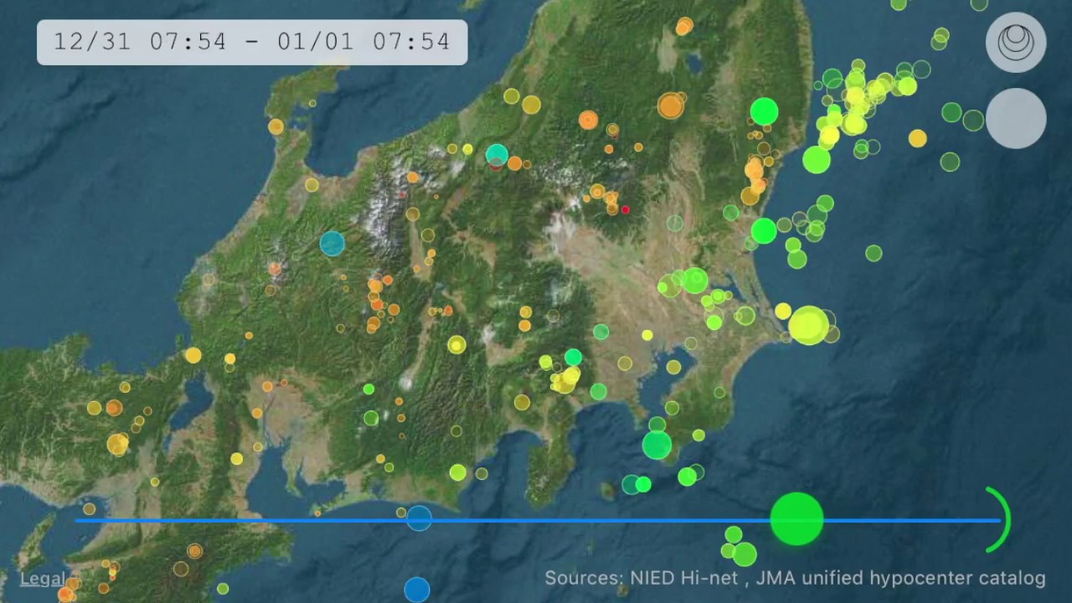Click the isolated orange-yellow marker far offshore northeast
1072x603 pixels.
point(918,138)
